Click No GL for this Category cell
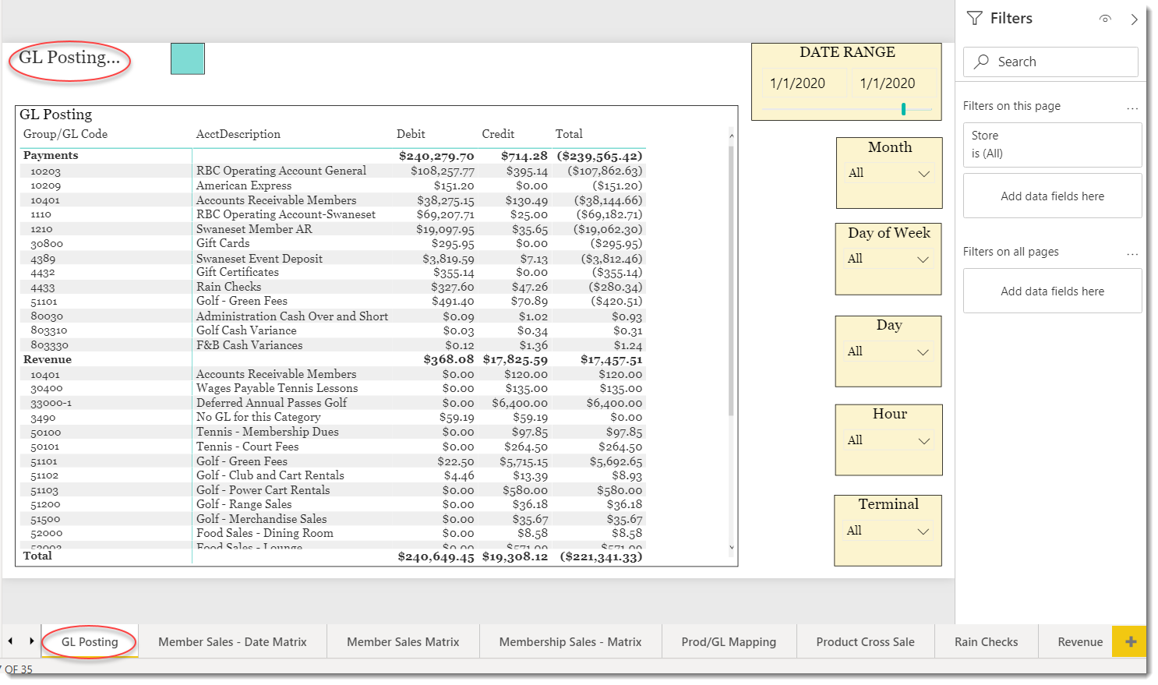The height and width of the screenshot is (685, 1158). click(259, 417)
